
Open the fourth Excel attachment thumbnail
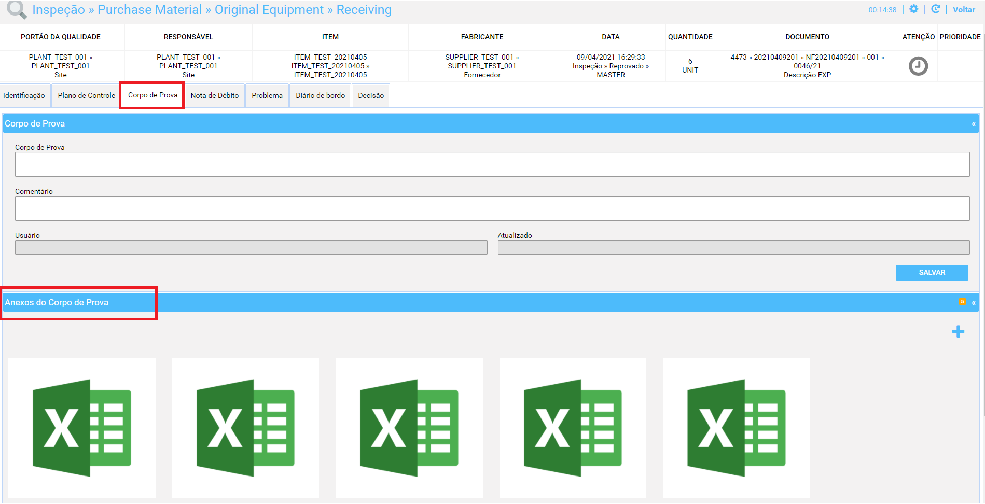coord(573,428)
